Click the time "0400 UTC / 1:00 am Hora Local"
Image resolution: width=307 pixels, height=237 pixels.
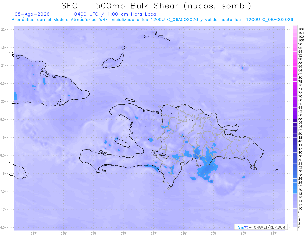click(116, 14)
